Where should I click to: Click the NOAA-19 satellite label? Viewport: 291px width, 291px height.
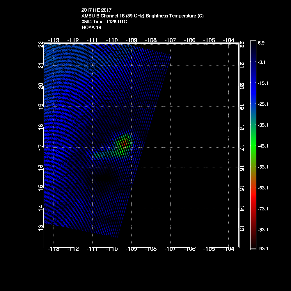tap(91, 28)
